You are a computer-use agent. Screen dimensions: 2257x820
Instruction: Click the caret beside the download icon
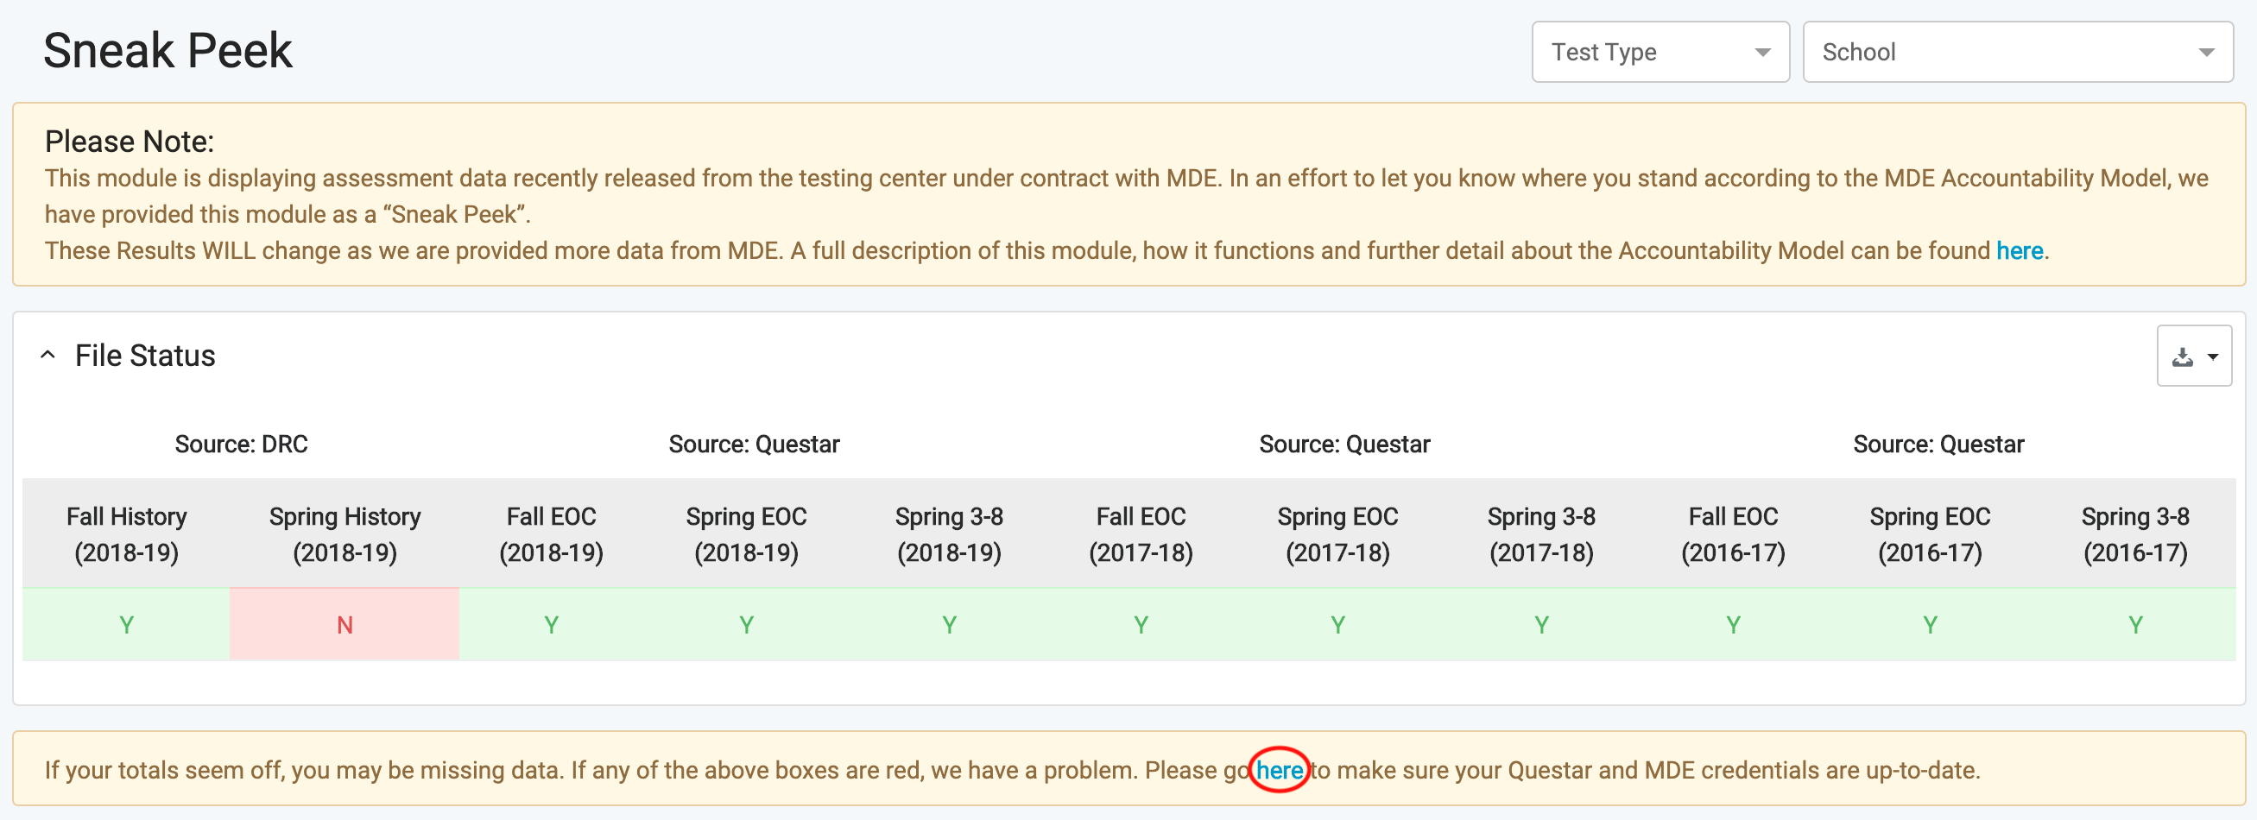point(2212,356)
